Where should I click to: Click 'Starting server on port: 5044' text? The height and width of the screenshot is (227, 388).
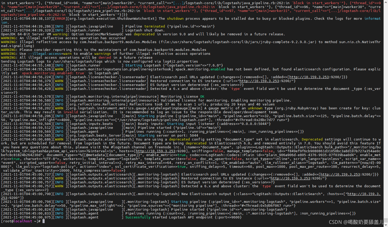(168, 136)
